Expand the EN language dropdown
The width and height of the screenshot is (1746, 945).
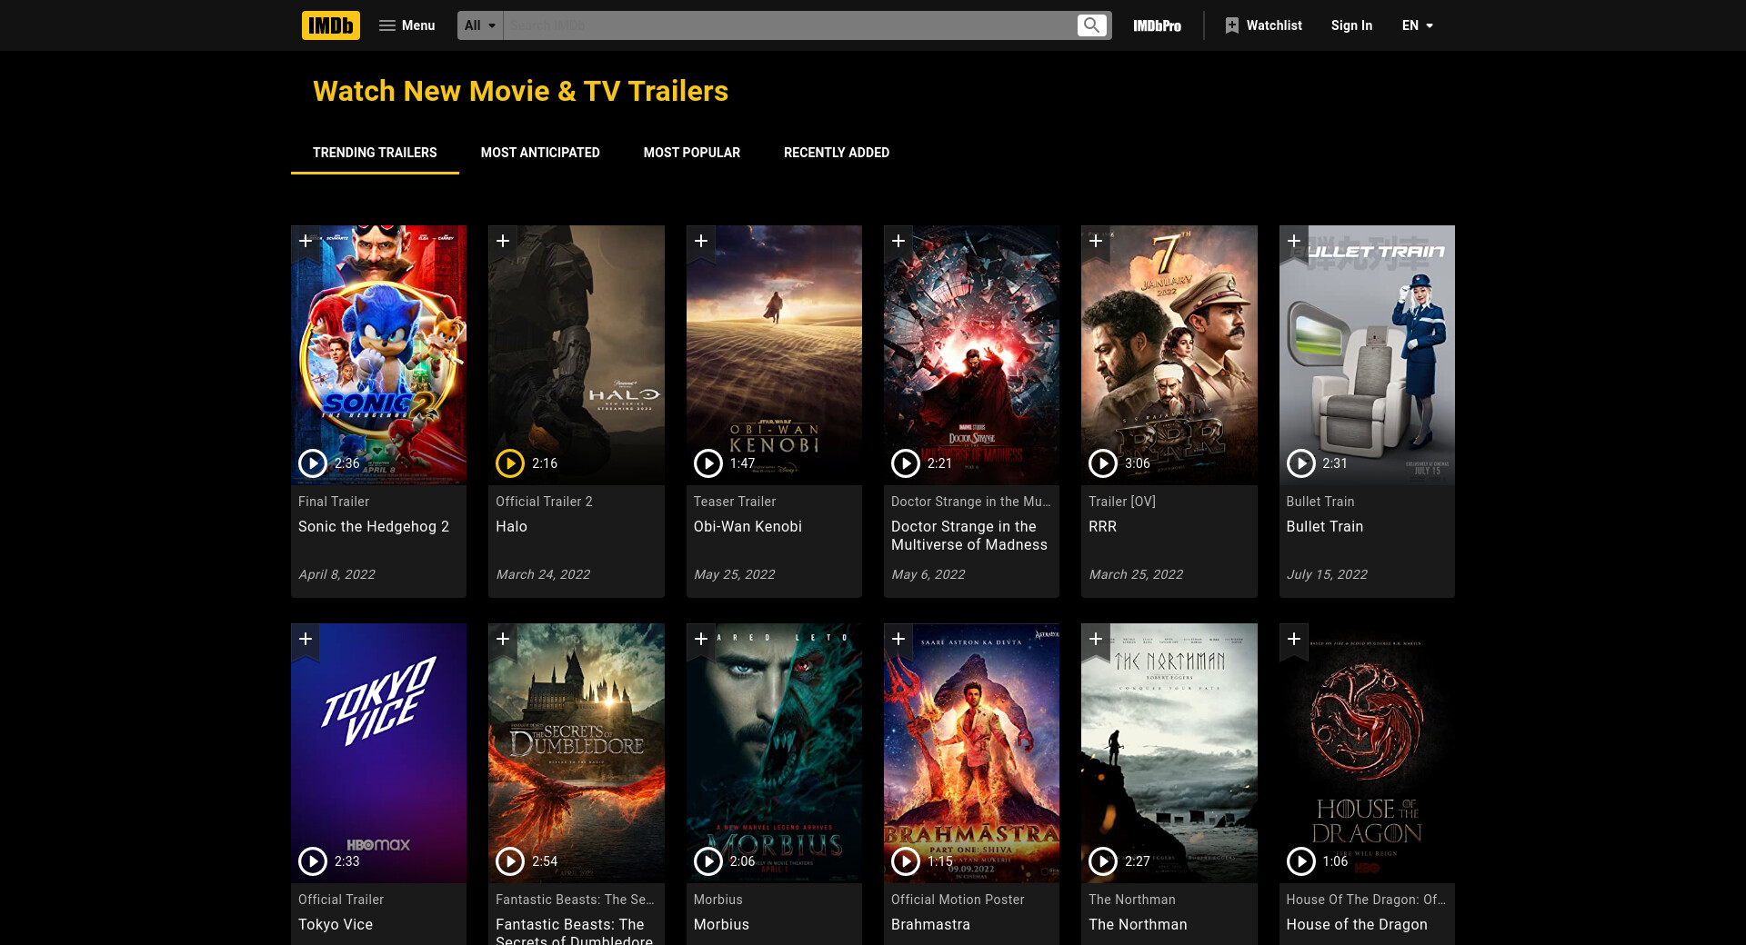pyautogui.click(x=1417, y=25)
